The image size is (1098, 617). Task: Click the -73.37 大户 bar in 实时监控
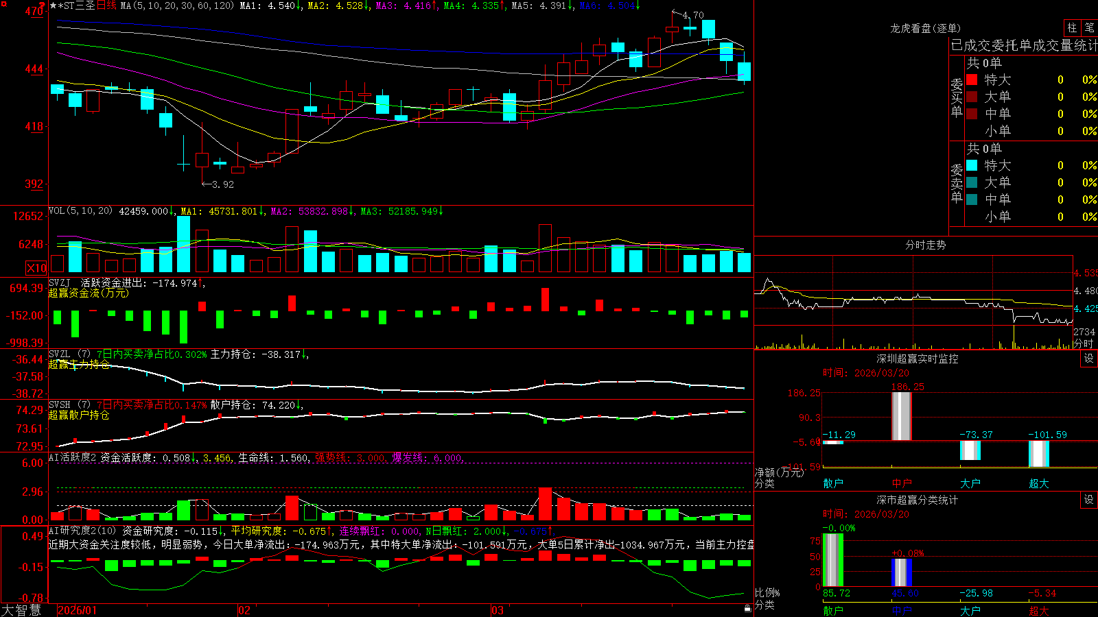pyautogui.click(x=970, y=450)
